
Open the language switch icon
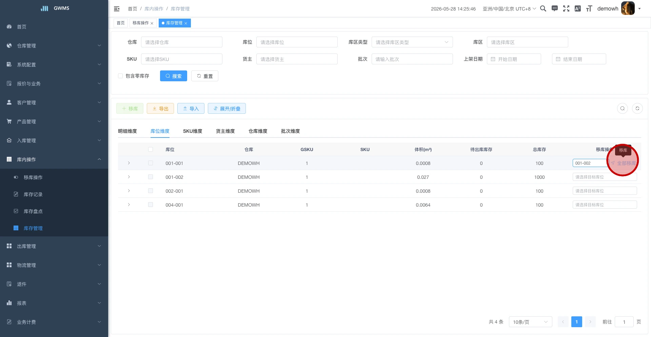pyautogui.click(x=578, y=8)
